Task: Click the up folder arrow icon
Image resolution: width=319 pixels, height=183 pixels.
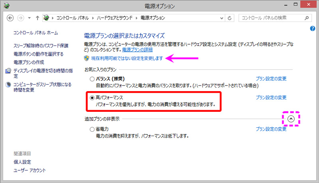Action: pyautogui.click(x=37, y=18)
